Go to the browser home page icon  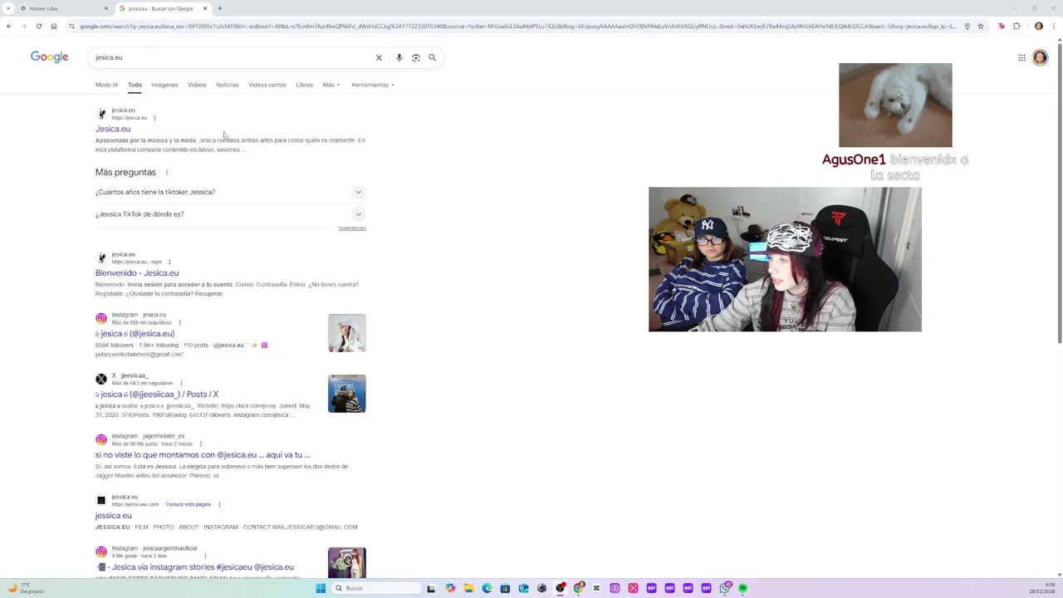coord(53,26)
